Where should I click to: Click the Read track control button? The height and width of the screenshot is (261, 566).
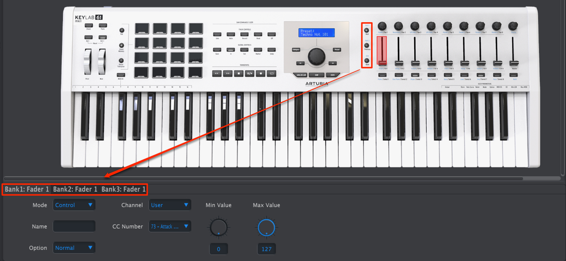pyautogui.click(x=258, y=35)
